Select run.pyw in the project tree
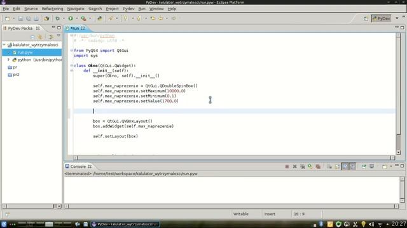 tap(25, 52)
